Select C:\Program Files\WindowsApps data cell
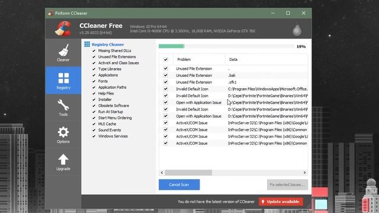This screenshot has width=379, height=213. pos(268,89)
